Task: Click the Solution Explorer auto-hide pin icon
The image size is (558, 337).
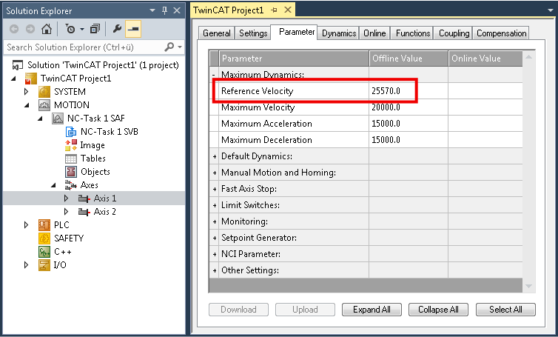Action: [164, 10]
